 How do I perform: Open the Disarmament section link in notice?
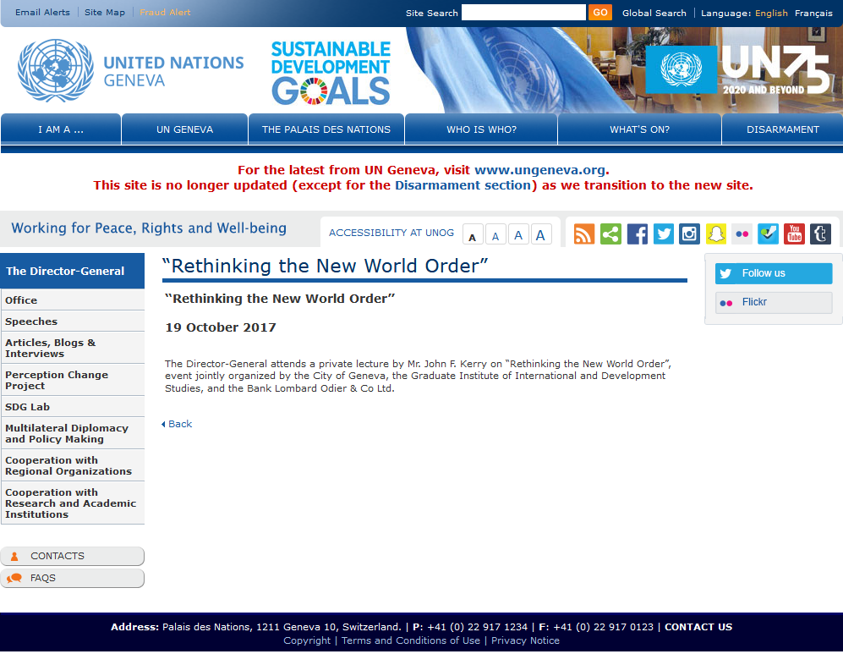[x=463, y=185]
